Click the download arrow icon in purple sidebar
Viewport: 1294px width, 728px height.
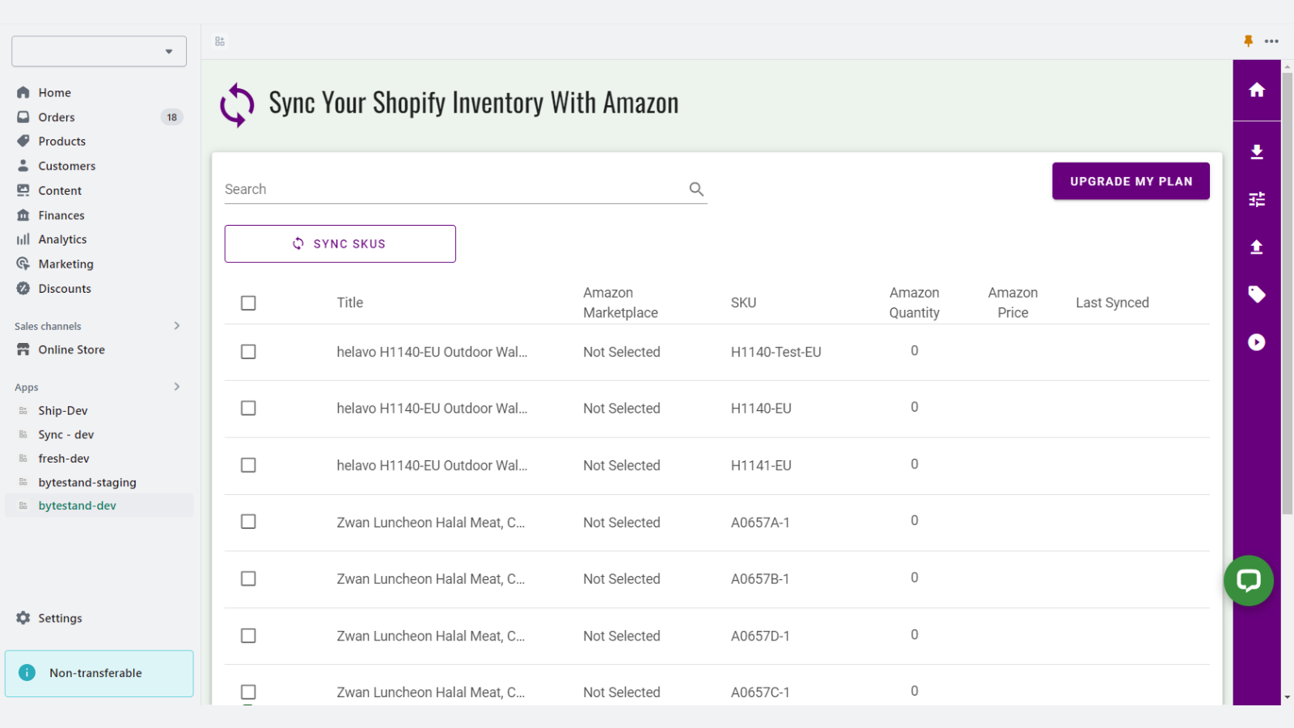tap(1256, 152)
